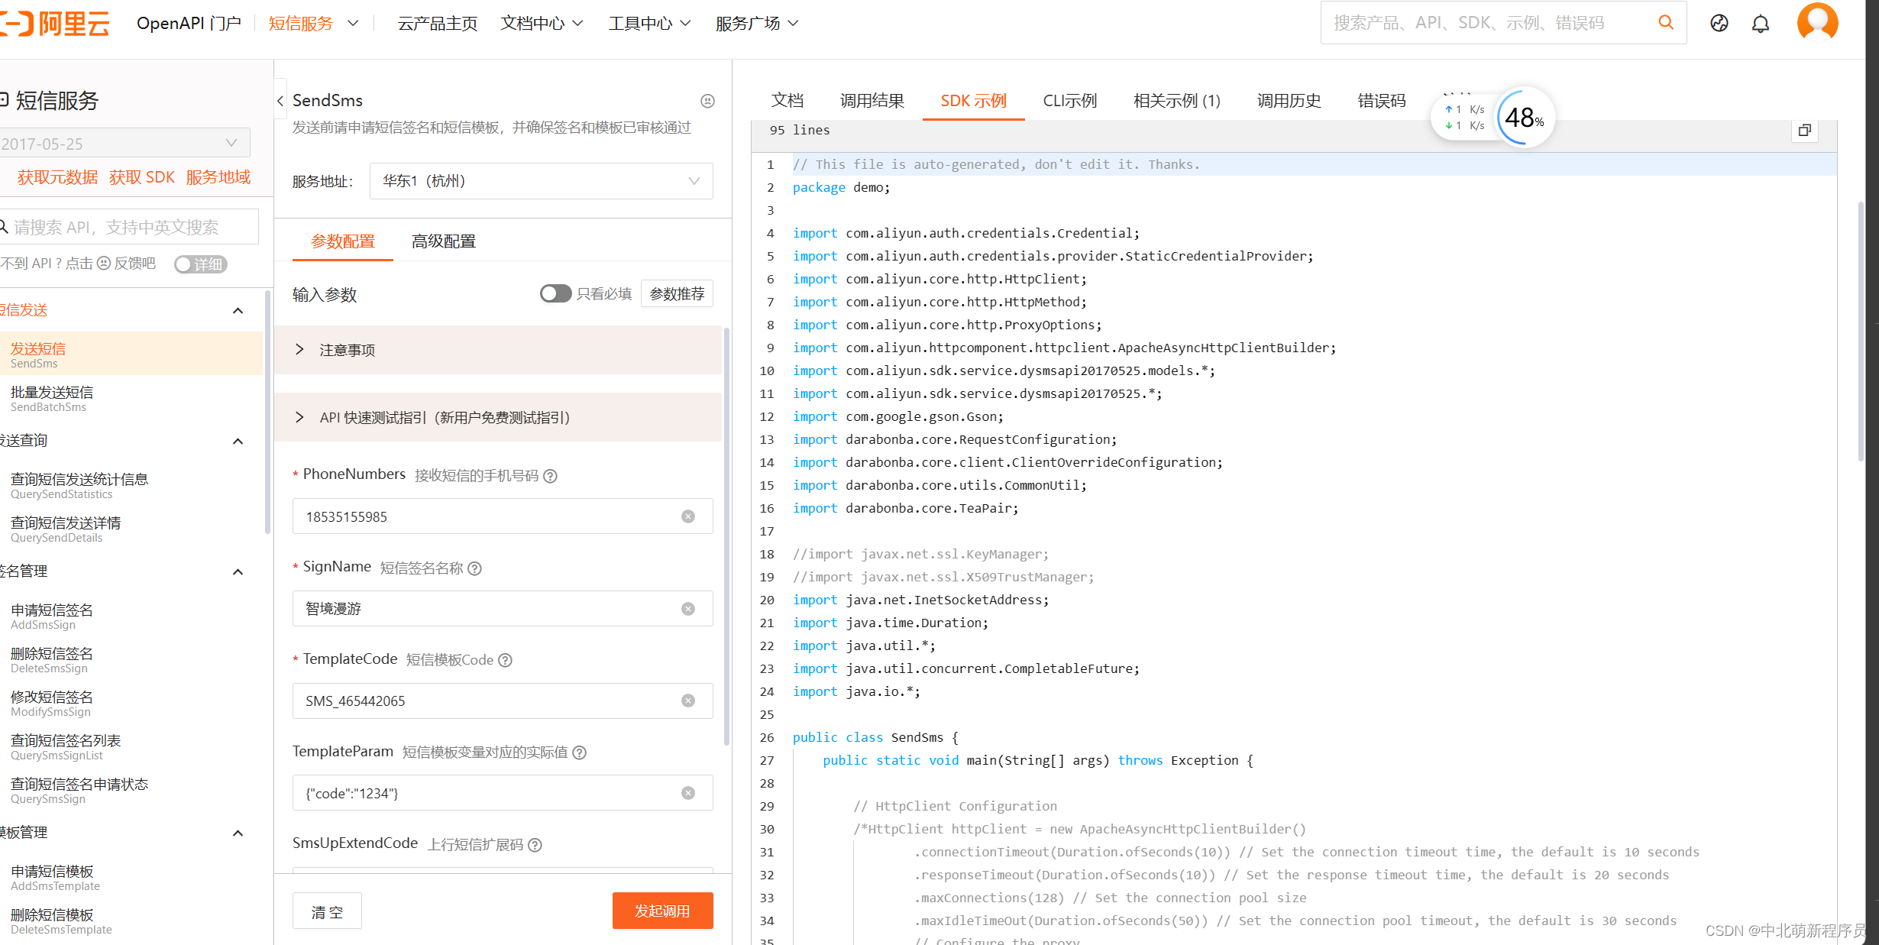This screenshot has width=1879, height=945.
Task: Open the 文档中心 menu
Action: [542, 24]
